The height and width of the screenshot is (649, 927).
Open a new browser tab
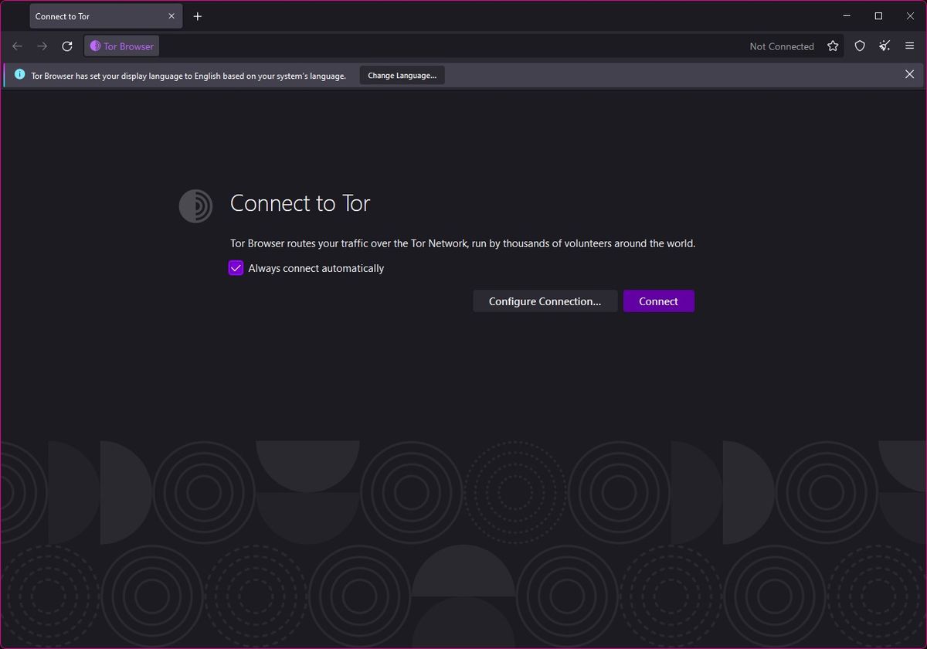[197, 15]
